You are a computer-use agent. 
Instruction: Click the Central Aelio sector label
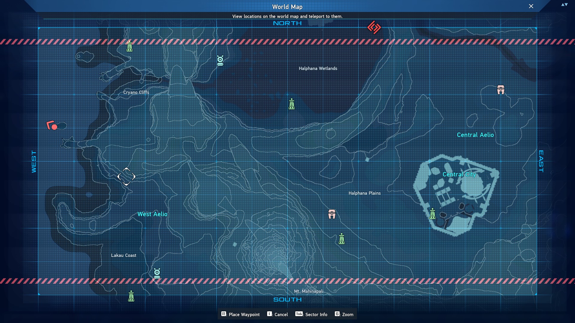coord(475,135)
